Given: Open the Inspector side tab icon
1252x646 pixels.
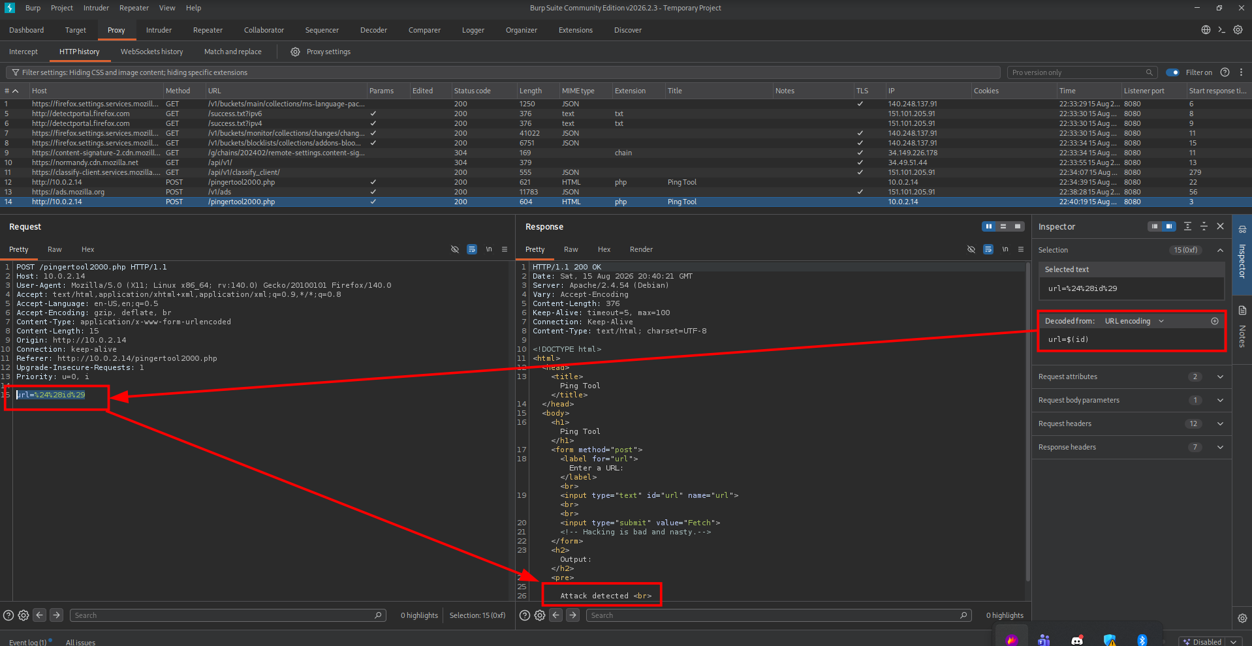Looking at the screenshot, I should point(1242,230).
